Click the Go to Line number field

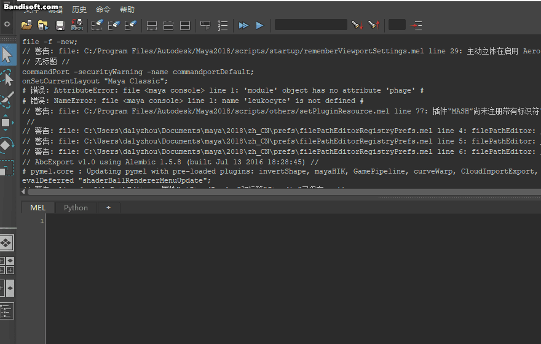pyautogui.click(x=397, y=25)
